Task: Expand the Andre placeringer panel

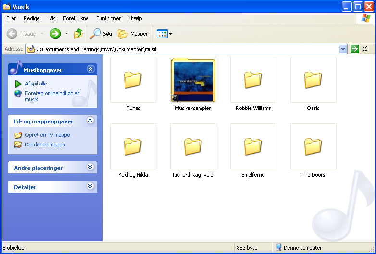Action: click(x=90, y=167)
